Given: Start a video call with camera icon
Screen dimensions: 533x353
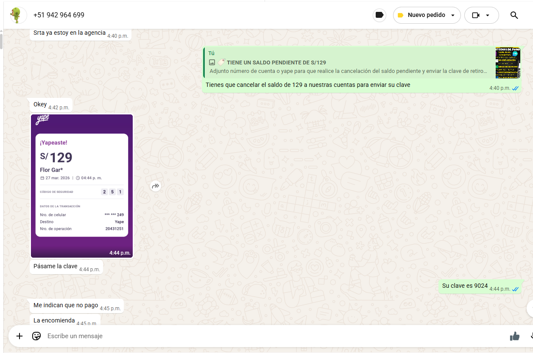Looking at the screenshot, I should click(x=475, y=15).
